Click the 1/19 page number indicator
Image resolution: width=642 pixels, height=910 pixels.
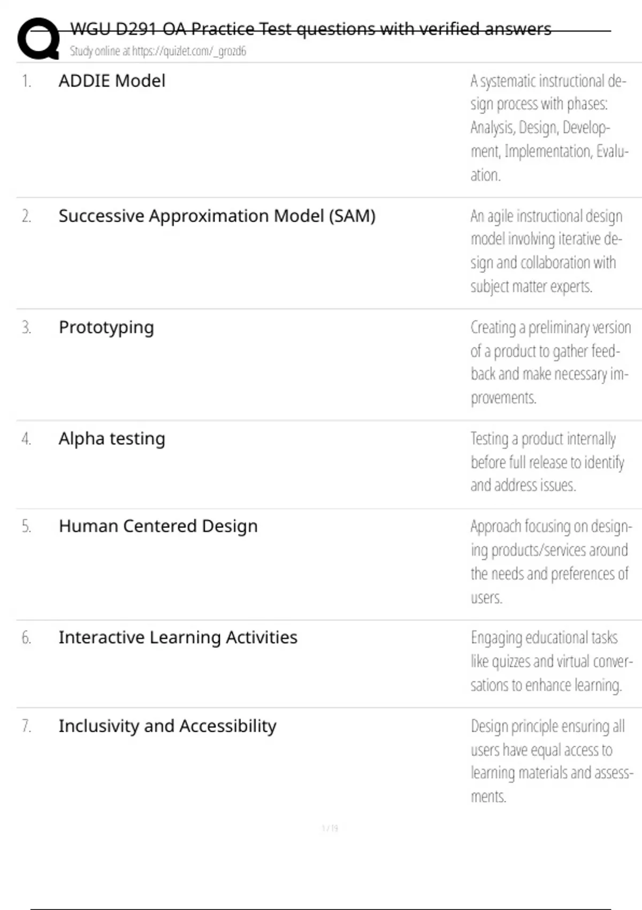pos(330,828)
